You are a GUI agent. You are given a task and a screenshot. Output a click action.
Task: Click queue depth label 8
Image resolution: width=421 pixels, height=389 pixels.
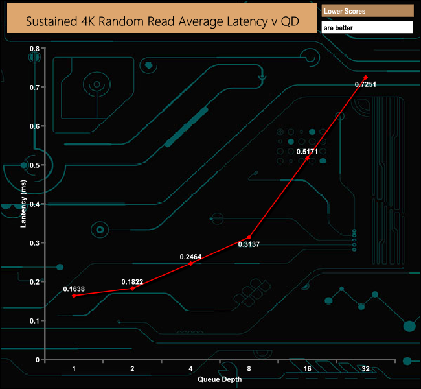tap(249, 368)
